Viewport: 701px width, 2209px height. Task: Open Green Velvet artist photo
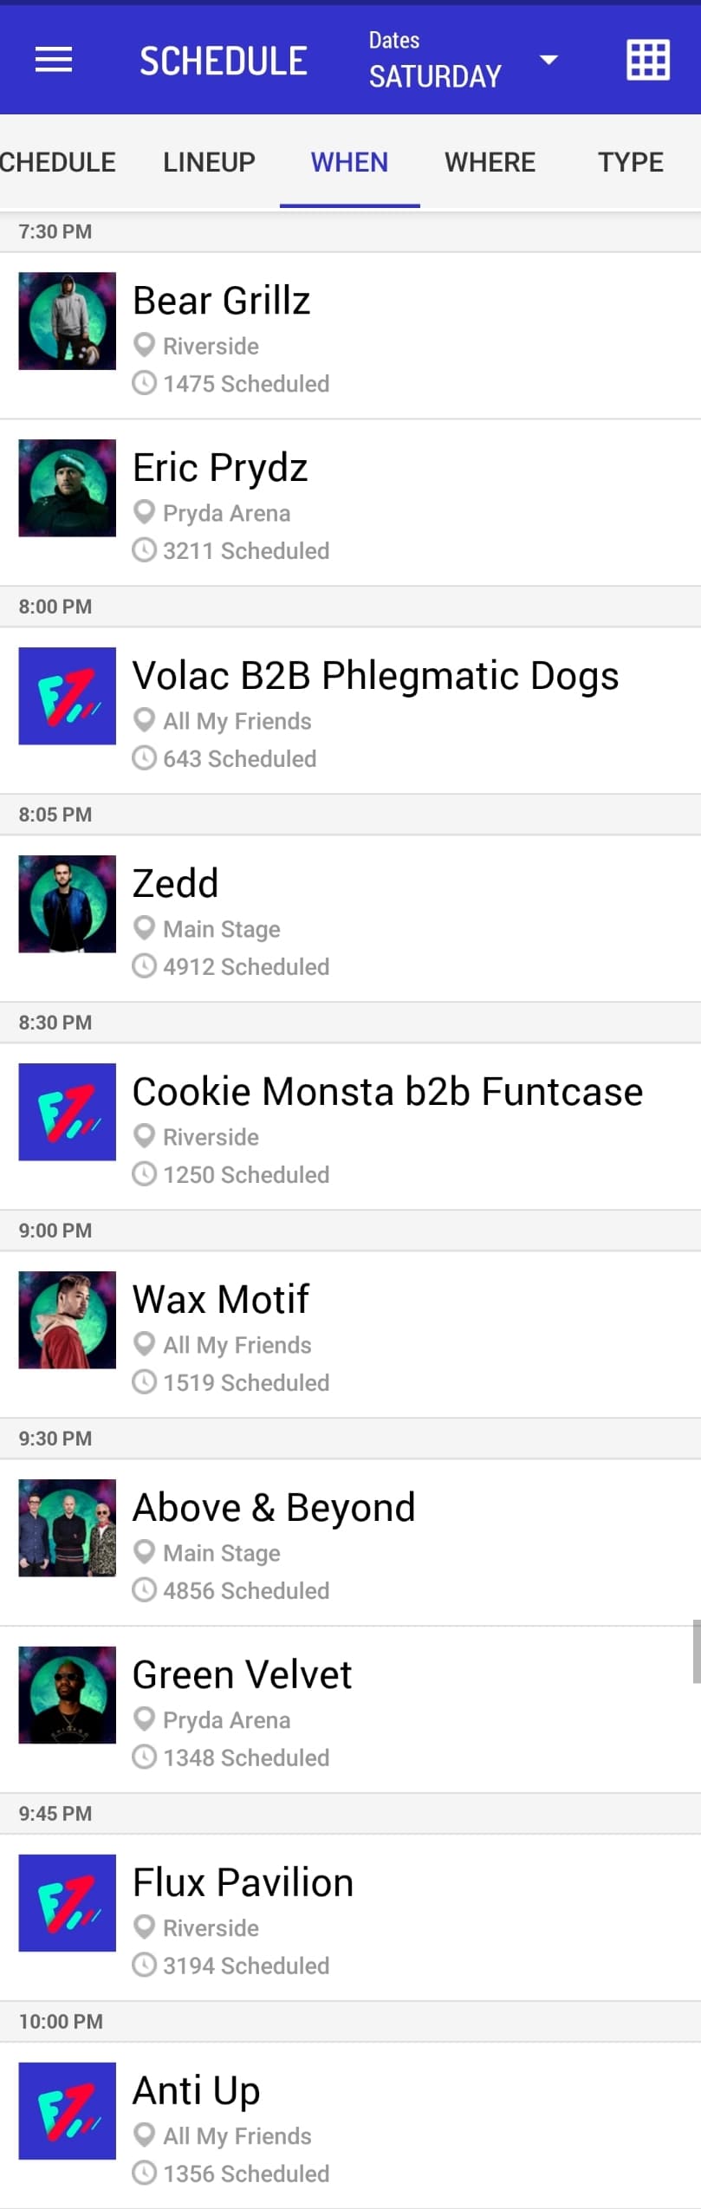click(68, 1694)
